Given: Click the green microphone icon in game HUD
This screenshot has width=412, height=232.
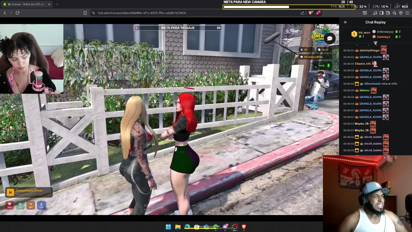Looking at the screenshot, I should click(x=328, y=66).
